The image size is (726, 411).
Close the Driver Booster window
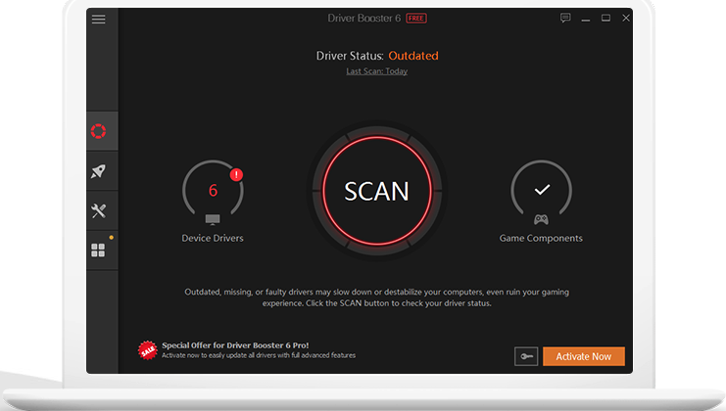(626, 18)
